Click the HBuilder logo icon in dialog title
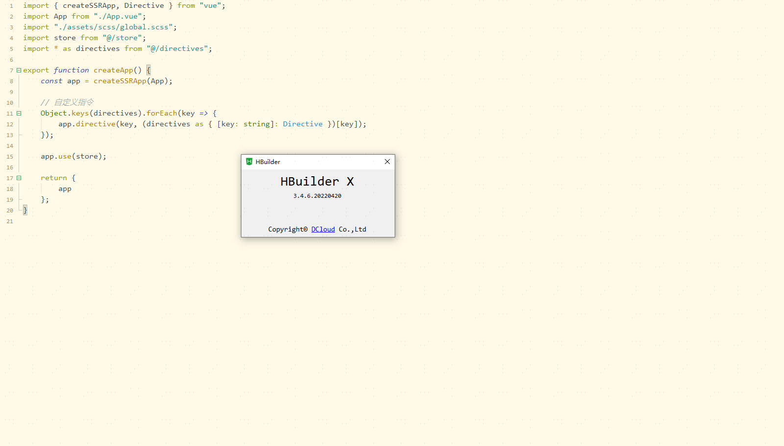The width and height of the screenshot is (784, 446). pyautogui.click(x=249, y=162)
